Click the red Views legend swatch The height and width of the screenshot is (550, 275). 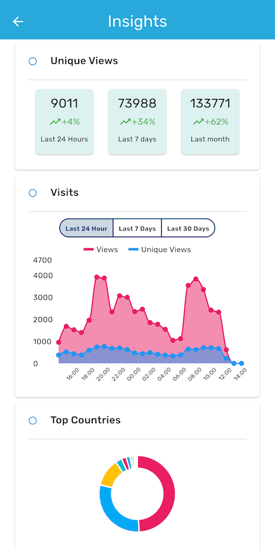(89, 250)
